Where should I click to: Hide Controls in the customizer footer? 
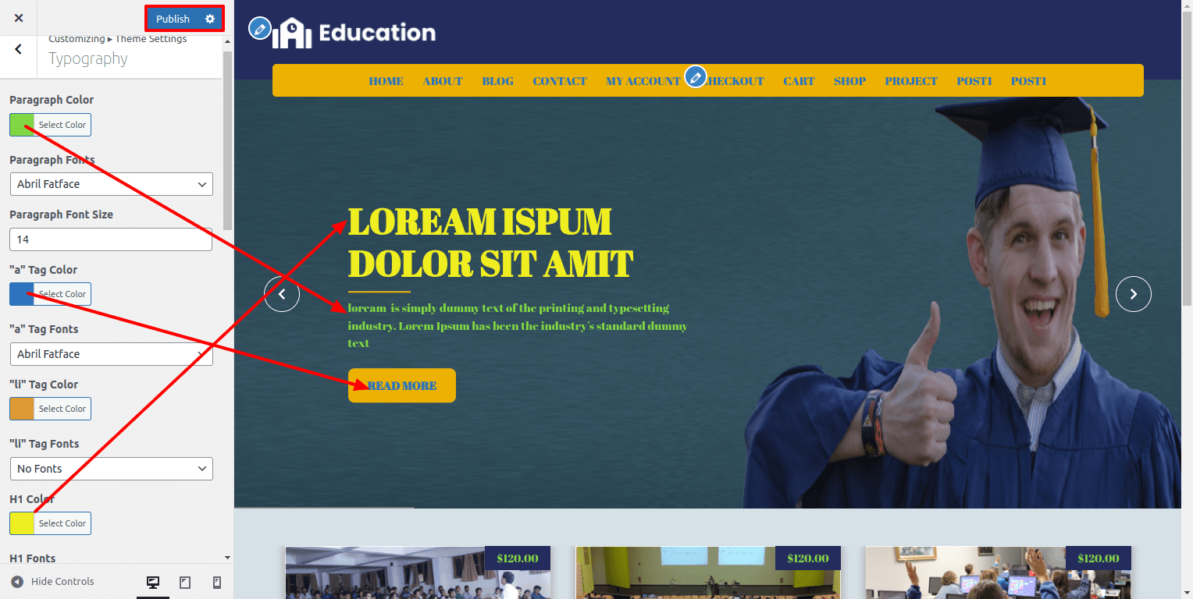click(x=52, y=582)
